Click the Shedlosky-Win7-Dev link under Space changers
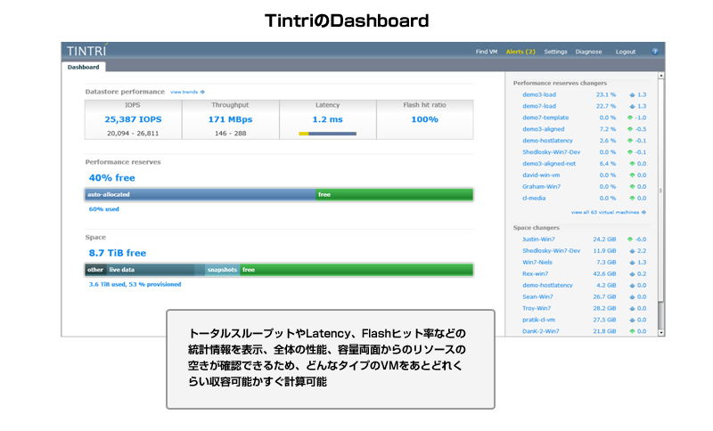This screenshot has height=431, width=713. pyautogui.click(x=551, y=251)
